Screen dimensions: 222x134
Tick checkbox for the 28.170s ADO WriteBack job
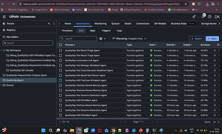click(x=60, y=100)
